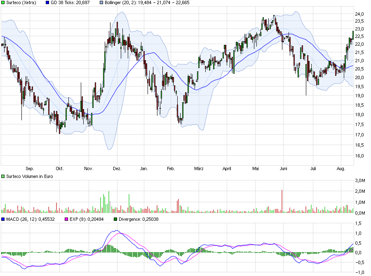371x276 pixels.
Task: Click the 'März' month axis label
Action: pos(199,168)
